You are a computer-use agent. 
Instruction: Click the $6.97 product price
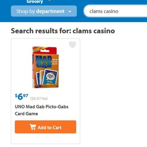click(x=21, y=96)
